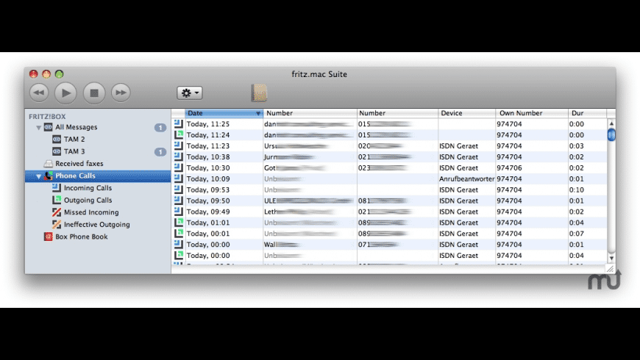
Task: Click the Missed Incoming icon
Action: (57, 212)
